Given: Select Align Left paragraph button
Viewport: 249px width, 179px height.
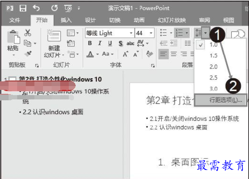Looking at the screenshot, I should (163, 54).
